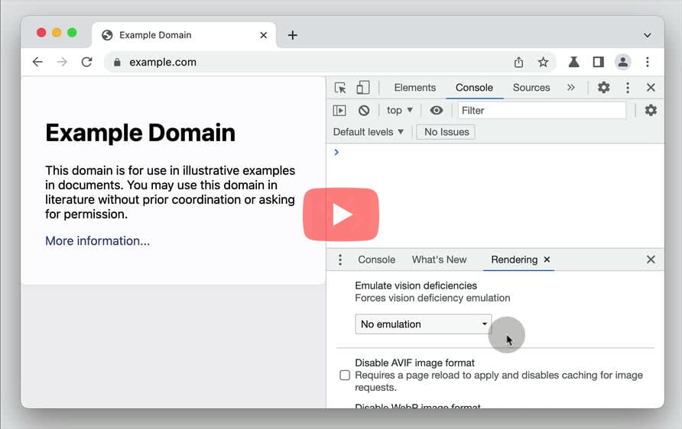
Task: Click the Emulate vision deficiencies label
Action: [416, 285]
